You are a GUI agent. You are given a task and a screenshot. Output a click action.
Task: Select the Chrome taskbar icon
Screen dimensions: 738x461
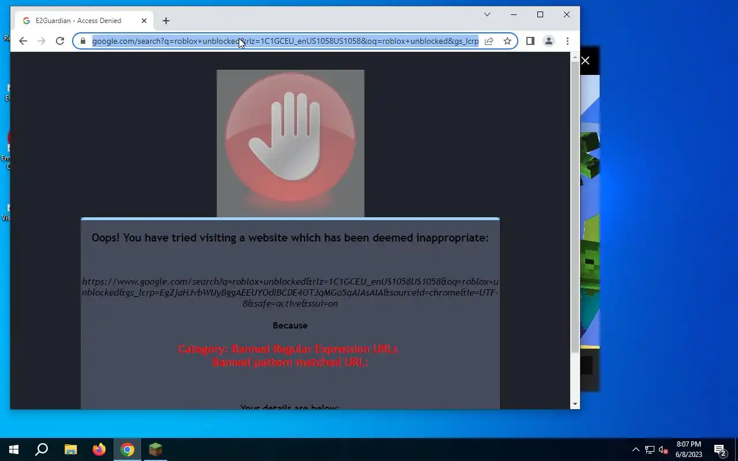pos(127,449)
